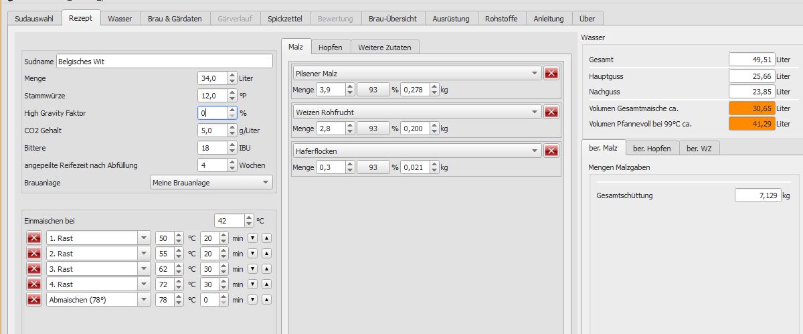Switch to the Hopfen tab
Screen dimensions: 803x334
[331, 47]
